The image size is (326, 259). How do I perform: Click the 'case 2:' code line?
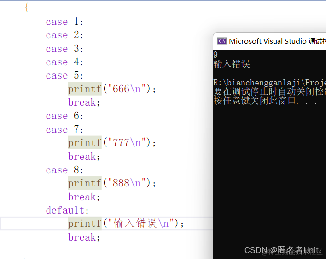tap(64, 35)
